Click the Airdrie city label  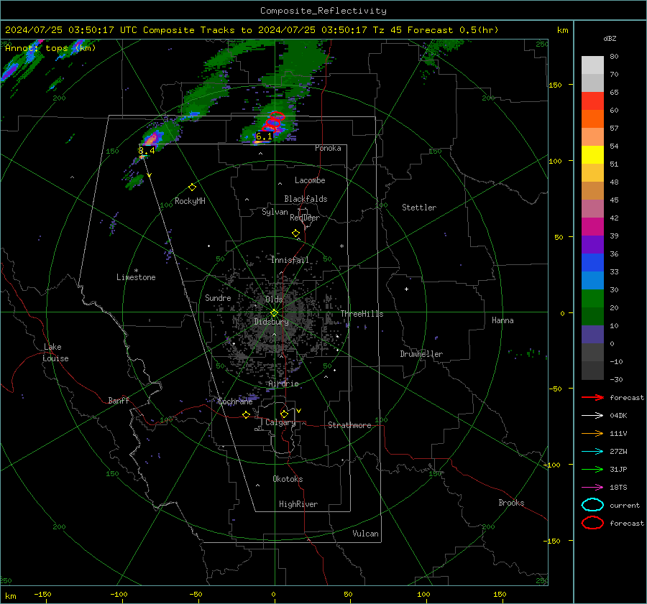point(283,384)
